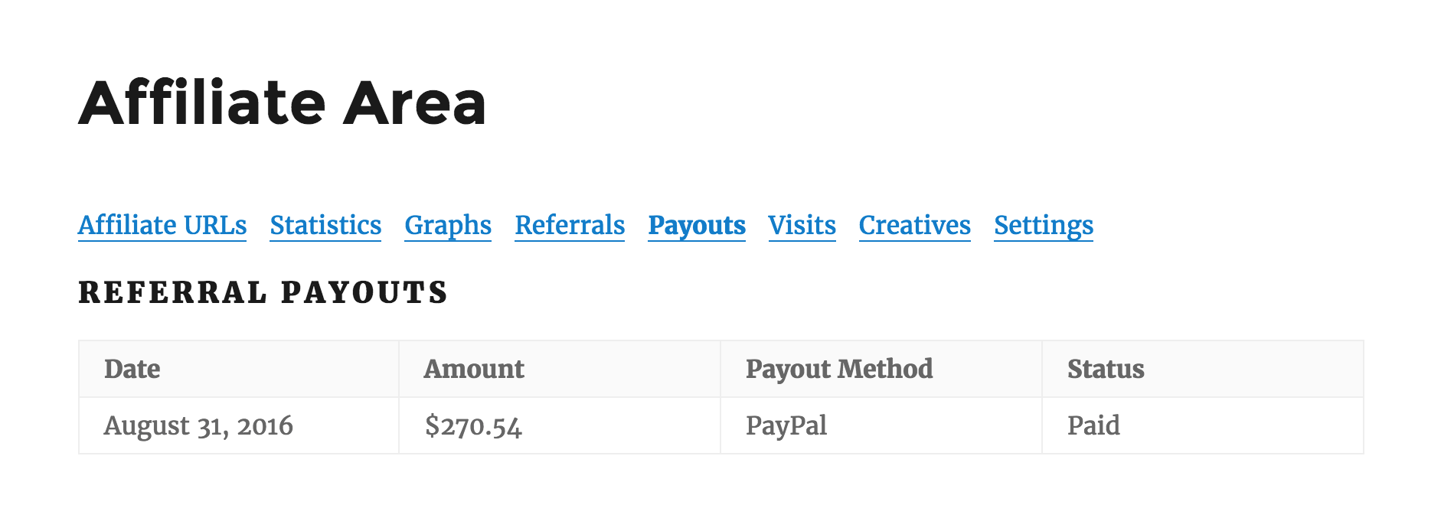
Task: Go to the Referrals tab
Action: coord(570,225)
